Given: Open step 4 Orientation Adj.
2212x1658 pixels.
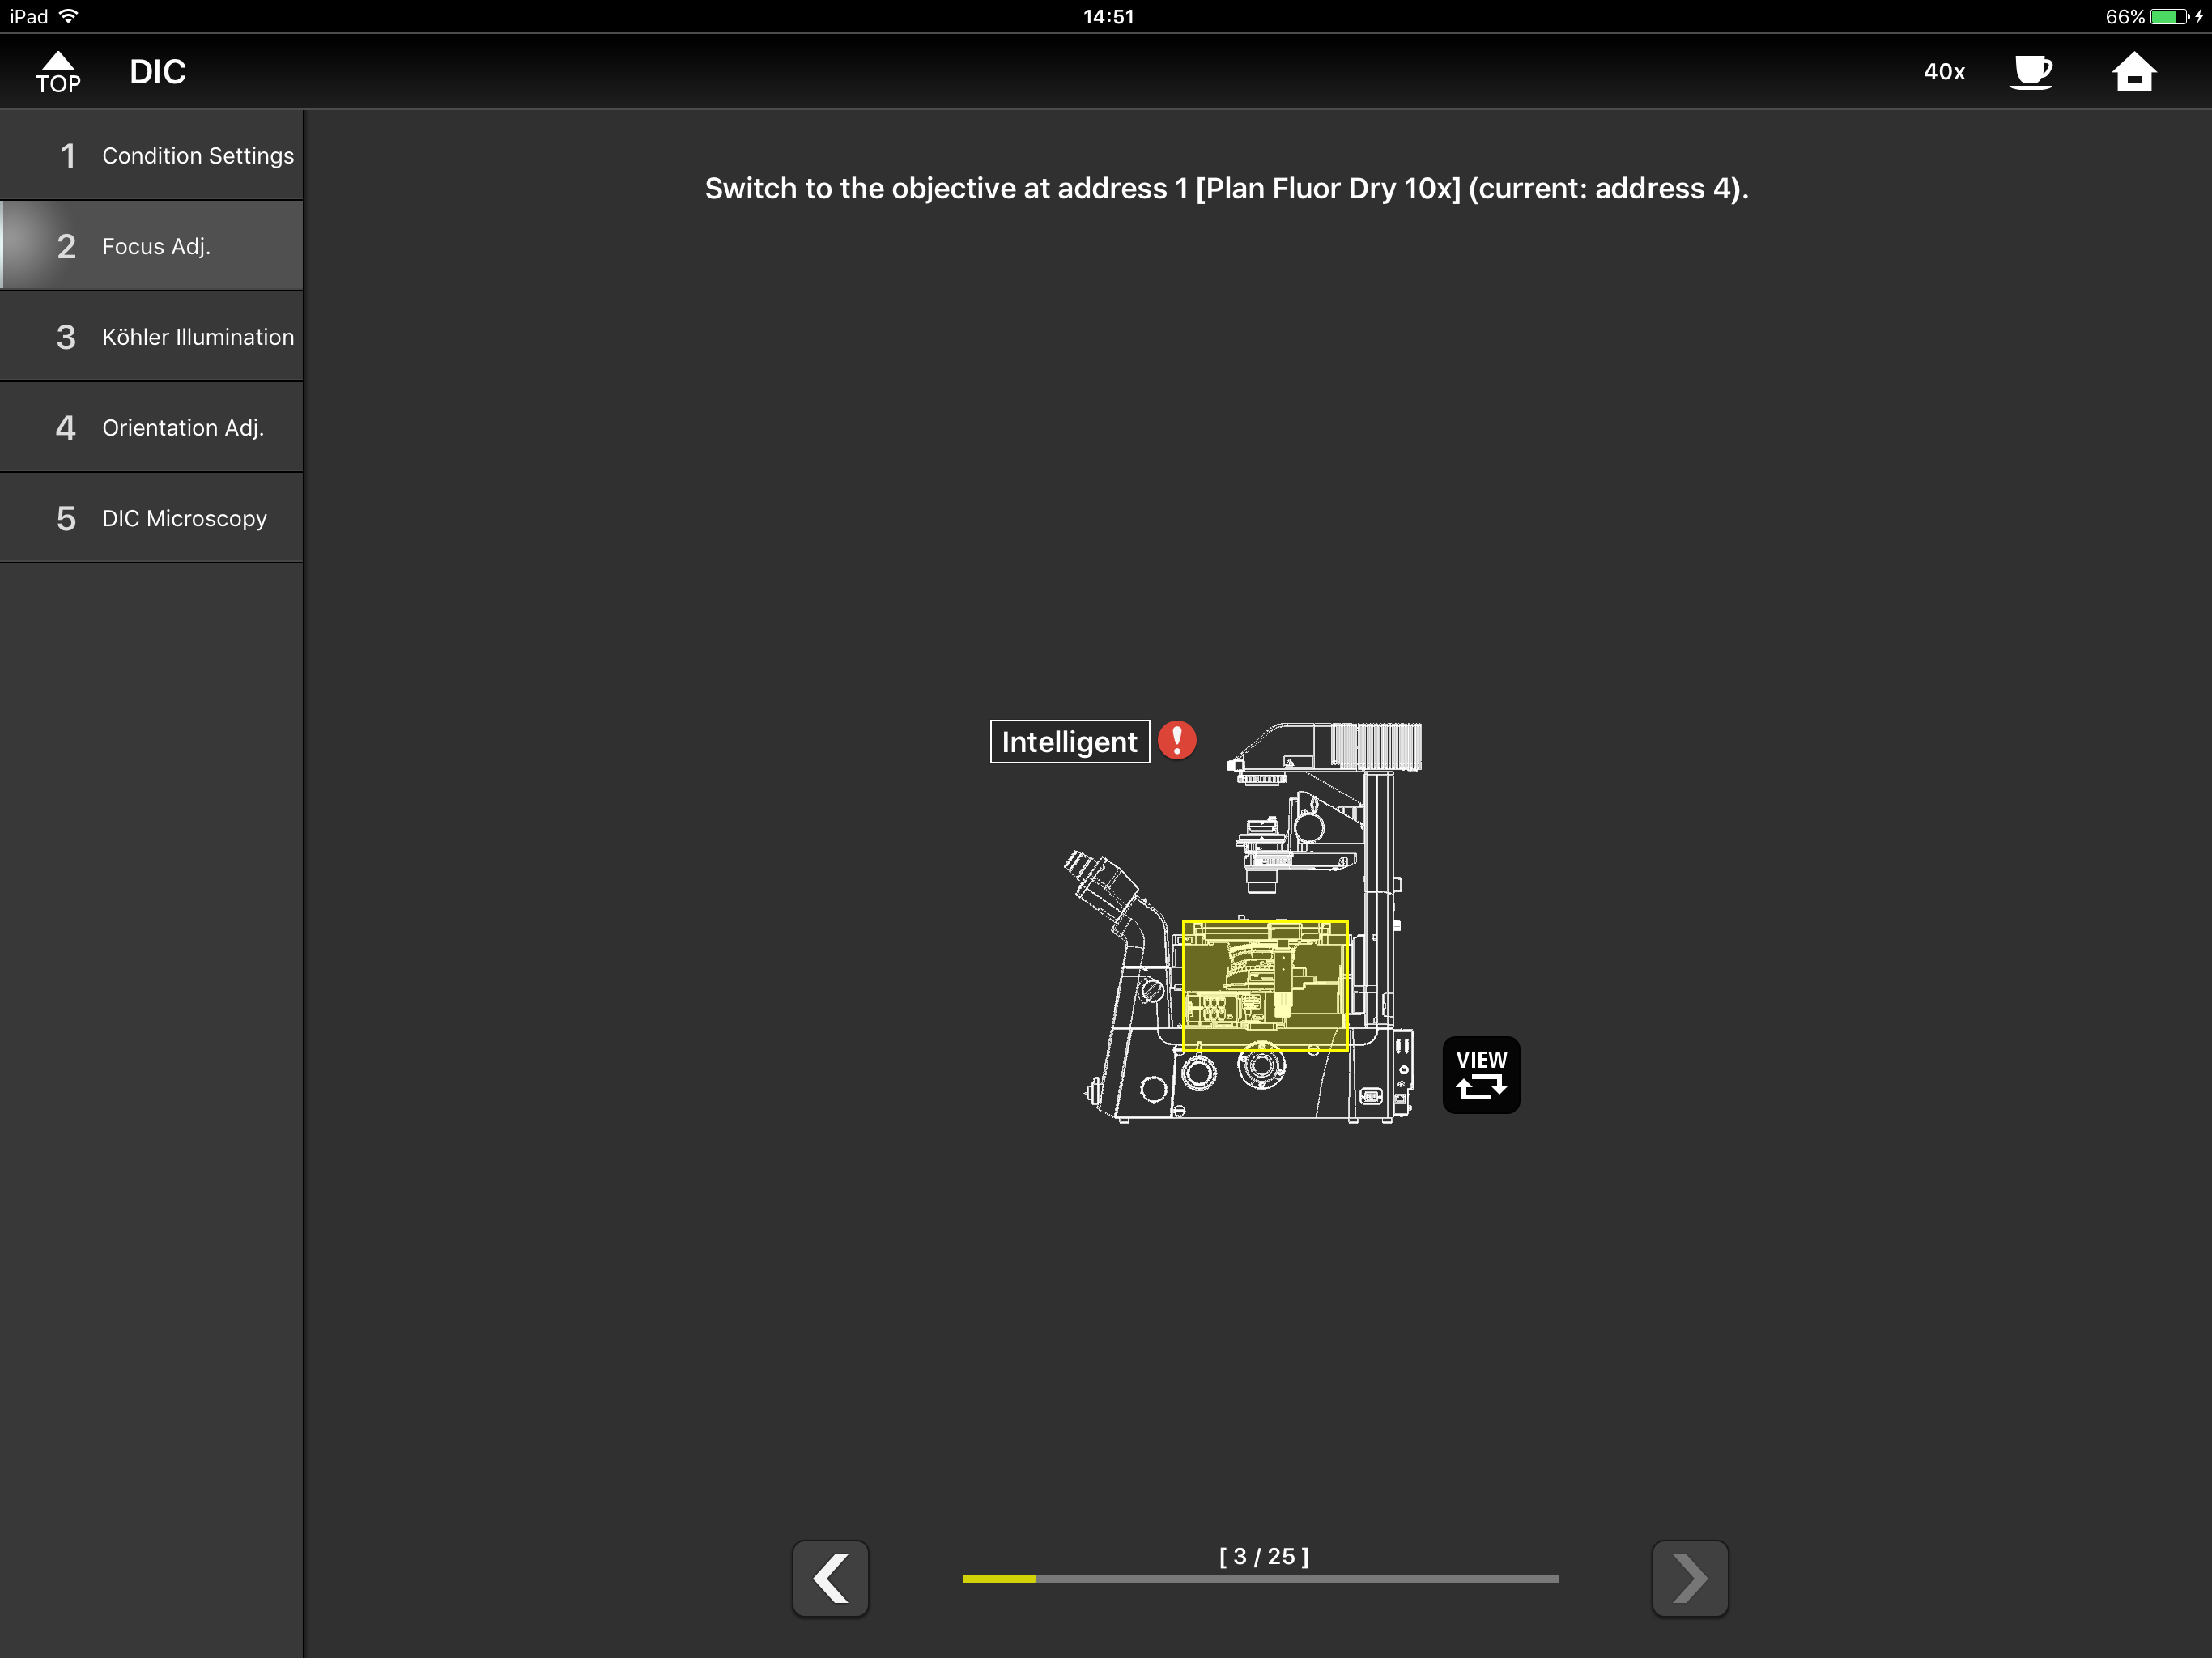Looking at the screenshot, I should click(x=151, y=427).
